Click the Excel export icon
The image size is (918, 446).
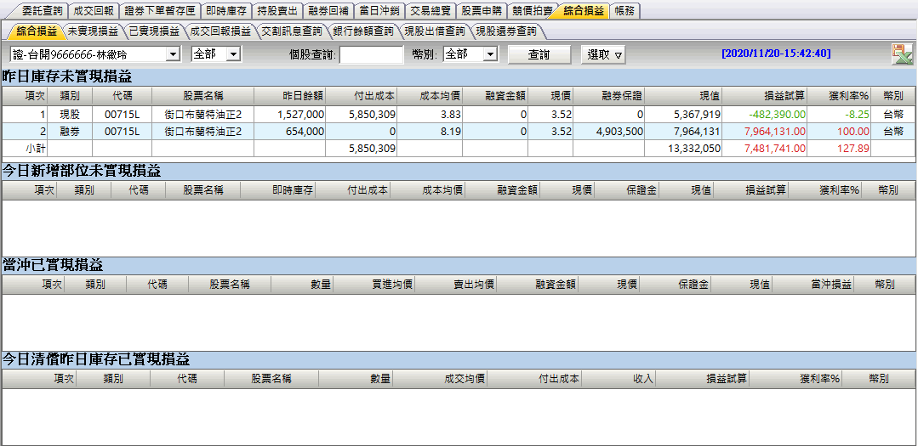click(901, 54)
